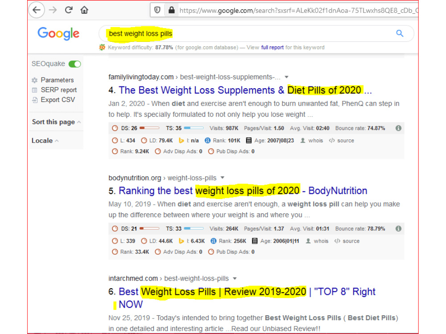
Task: Open the info icon for familylivingtoday metrics
Action: point(398,128)
